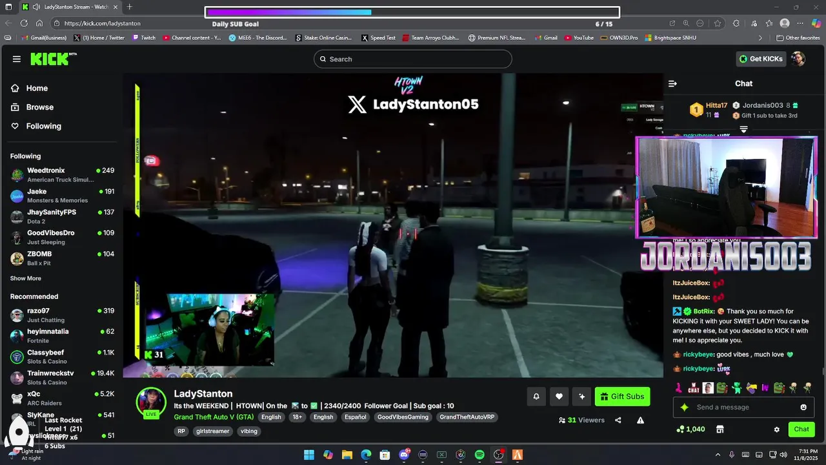
Task: Click into the Search field
Action: (413, 59)
